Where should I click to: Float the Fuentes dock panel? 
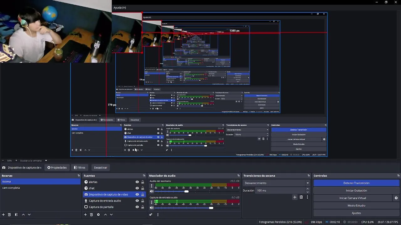144,176
